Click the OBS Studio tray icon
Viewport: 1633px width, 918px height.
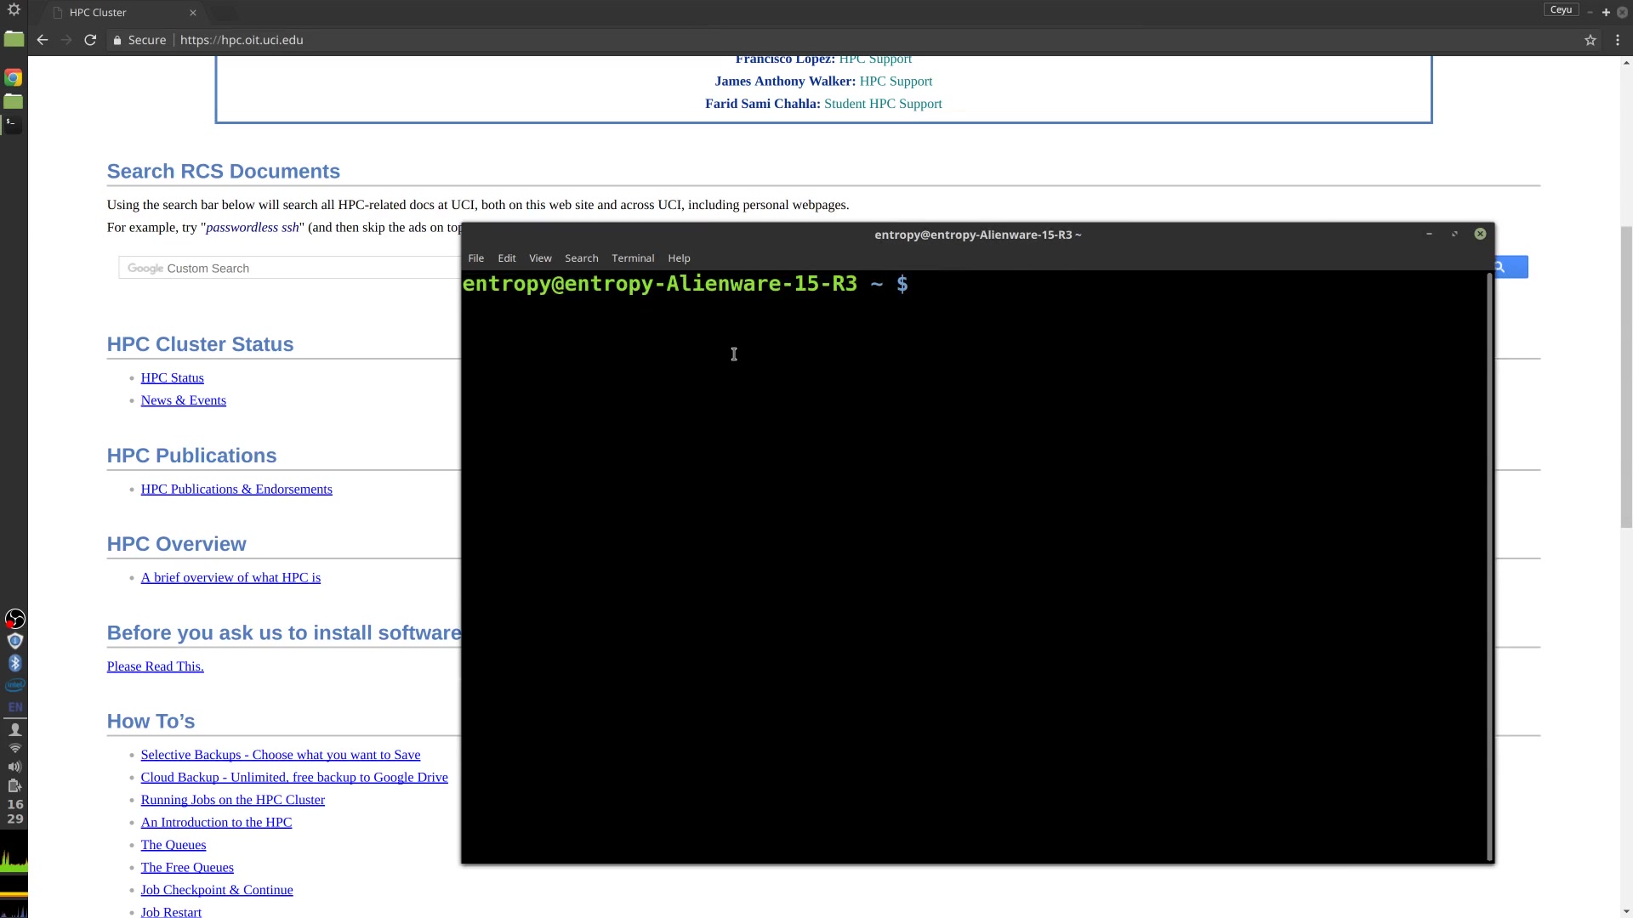click(14, 619)
